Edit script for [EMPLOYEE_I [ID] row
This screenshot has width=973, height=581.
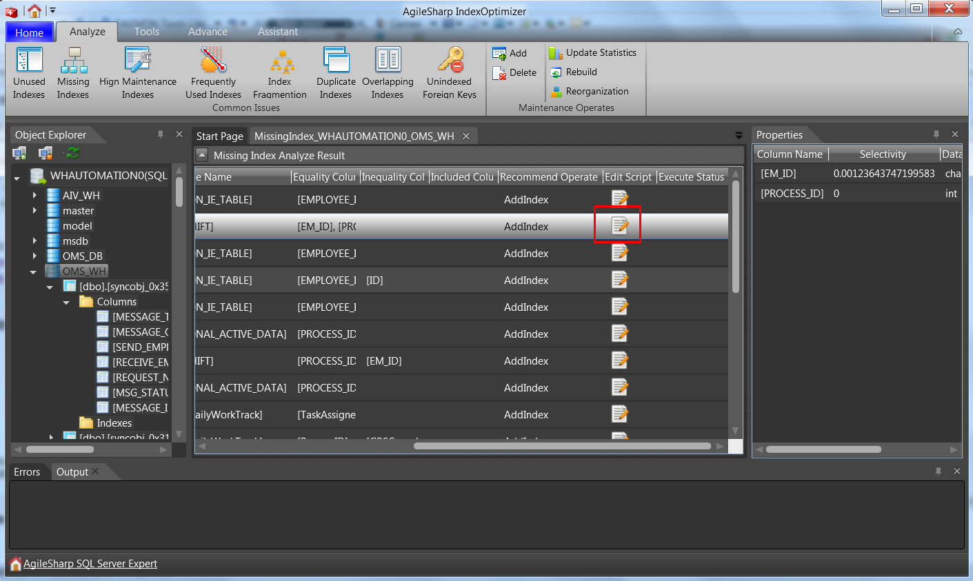coord(620,279)
